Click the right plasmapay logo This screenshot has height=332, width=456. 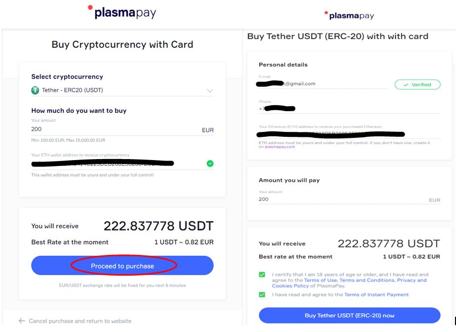pos(350,15)
